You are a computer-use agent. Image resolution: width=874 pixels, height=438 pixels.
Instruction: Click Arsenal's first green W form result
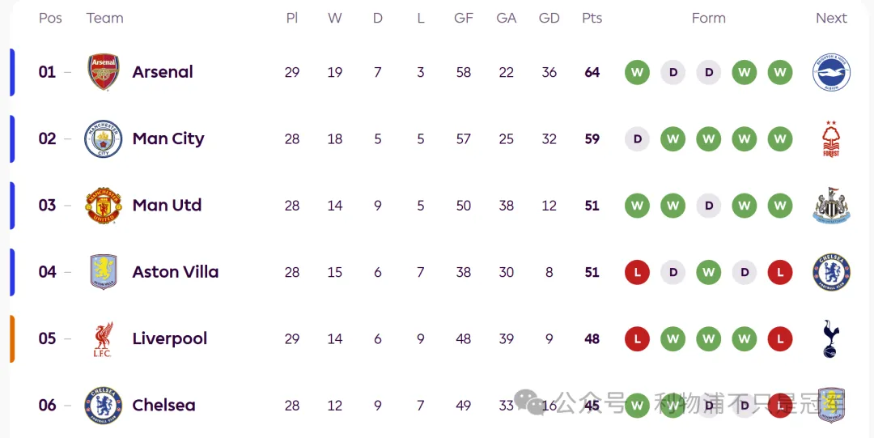(x=637, y=72)
